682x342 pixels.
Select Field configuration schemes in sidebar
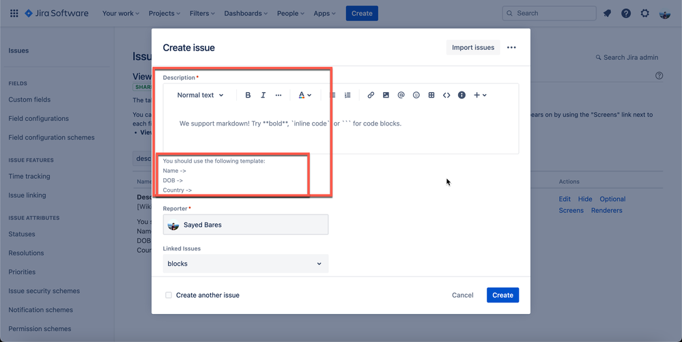(x=51, y=137)
